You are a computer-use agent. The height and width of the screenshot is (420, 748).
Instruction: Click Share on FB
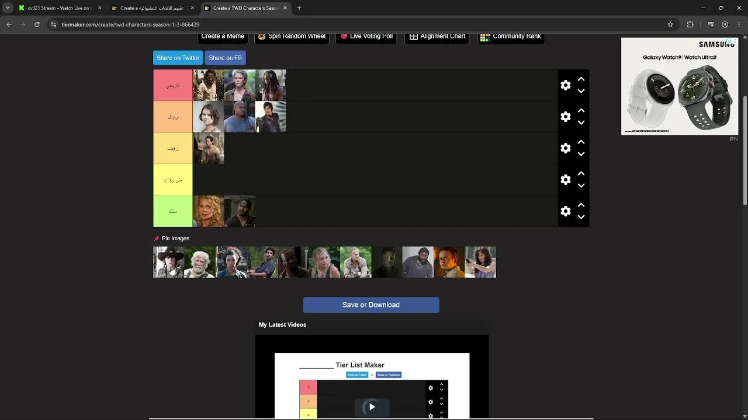pos(225,58)
